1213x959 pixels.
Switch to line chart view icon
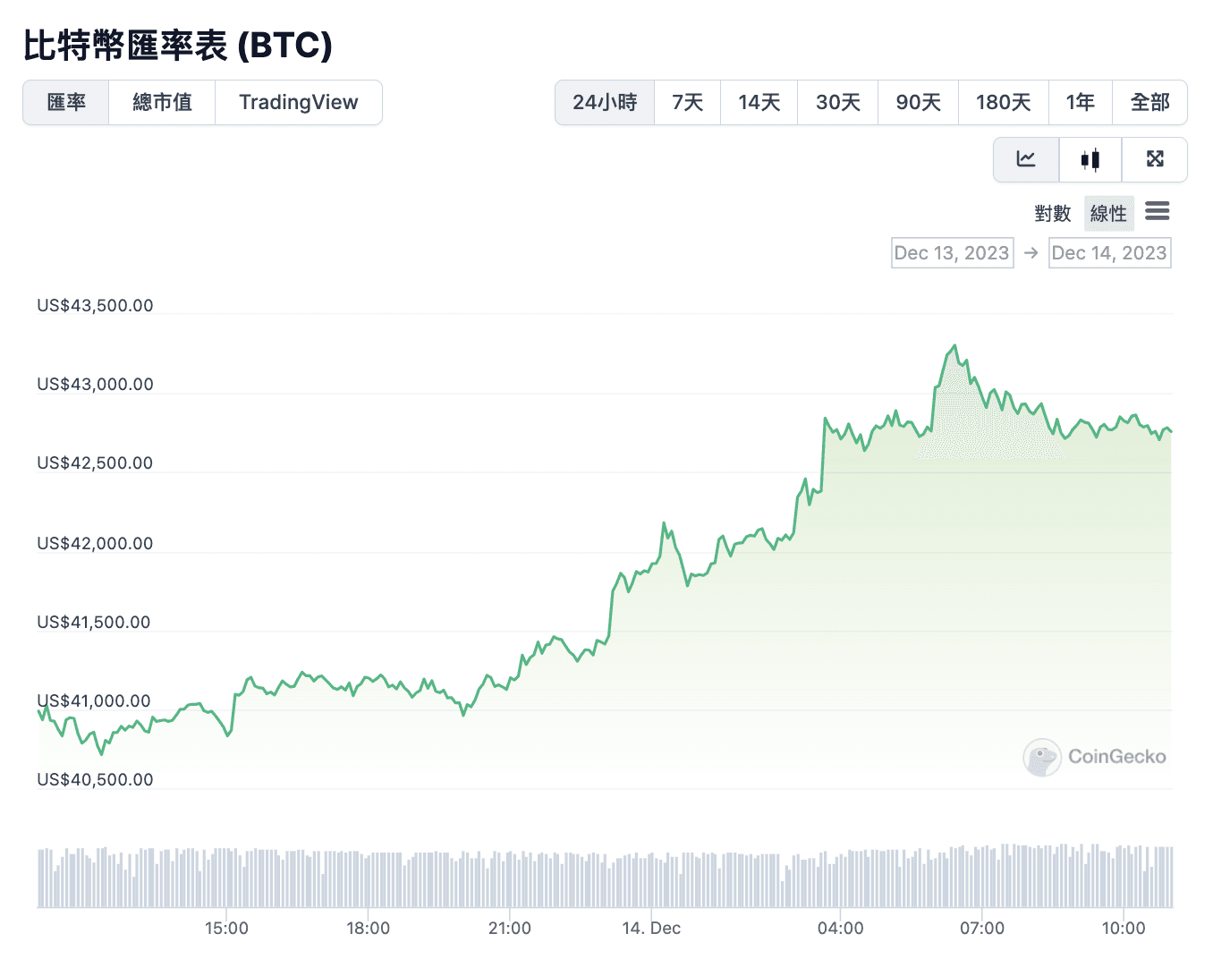click(x=1026, y=159)
